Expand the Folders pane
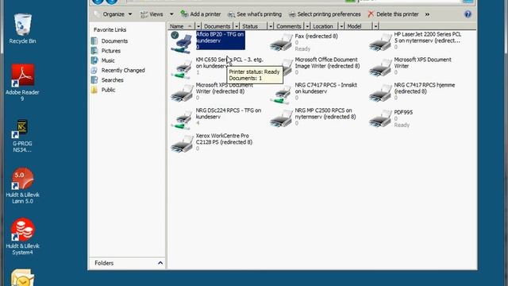Screen dimensions: 508x286 click(160, 263)
